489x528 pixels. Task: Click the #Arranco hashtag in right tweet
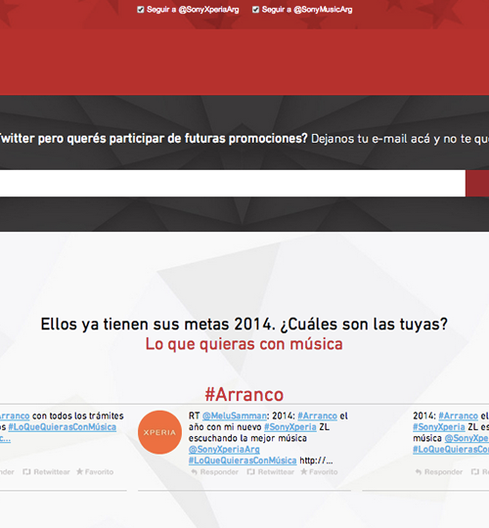tap(458, 416)
